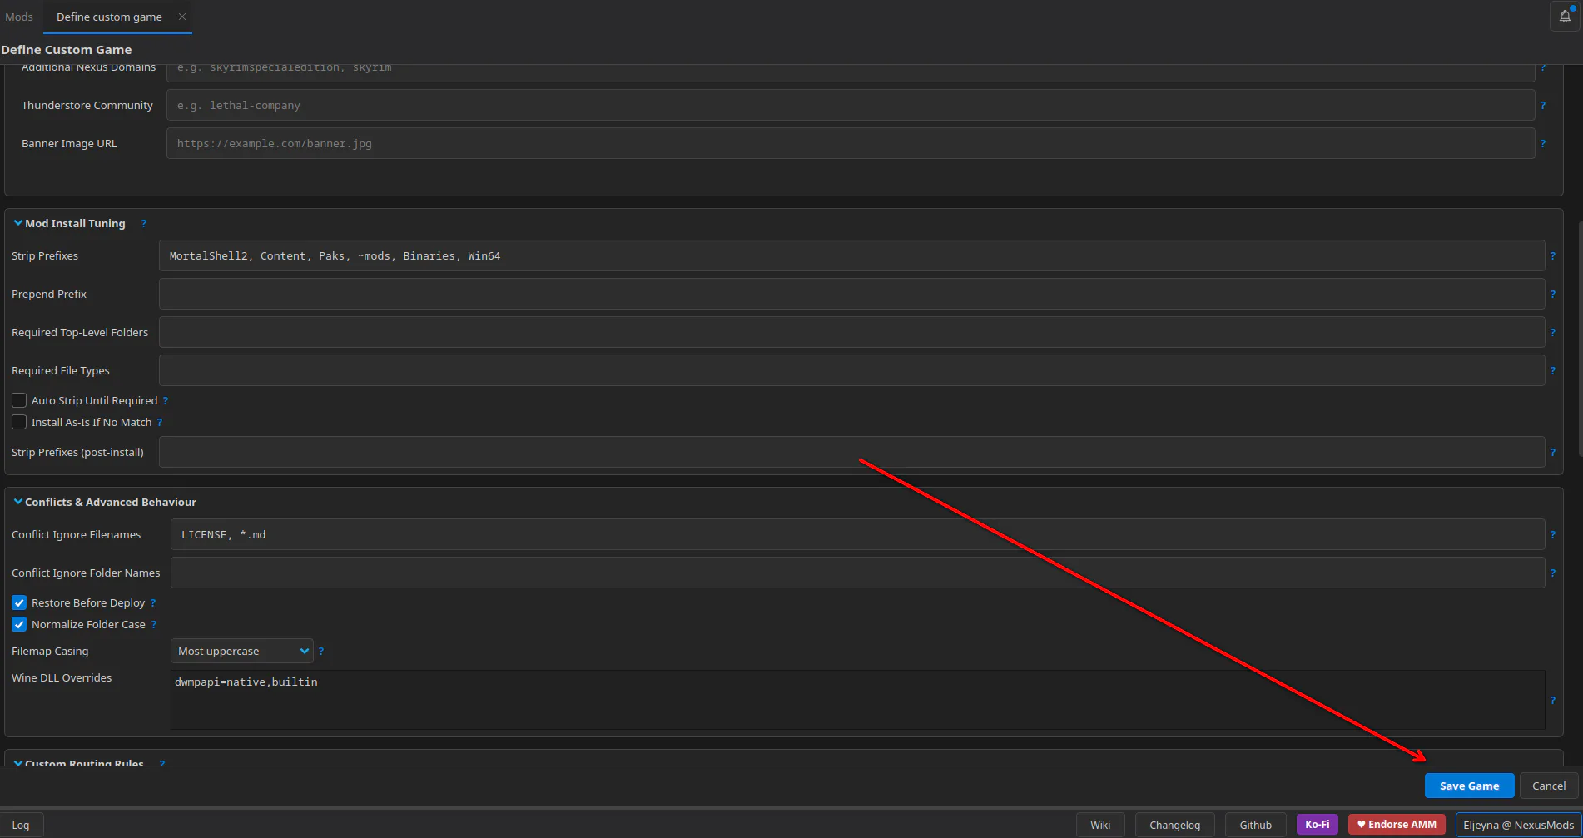Focus the Strip Prefixes input field
Image resolution: width=1583 pixels, height=838 pixels.
click(851, 255)
